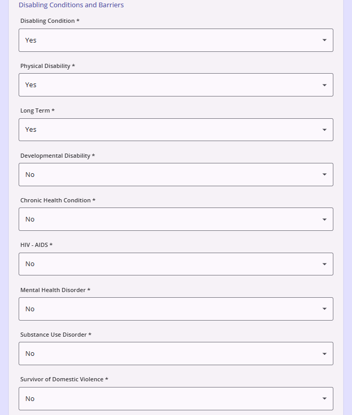Click the Long Term dropdown arrow icon

(325, 130)
